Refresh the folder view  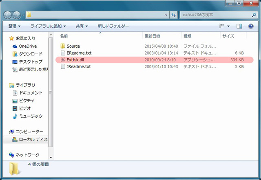coord(174,15)
